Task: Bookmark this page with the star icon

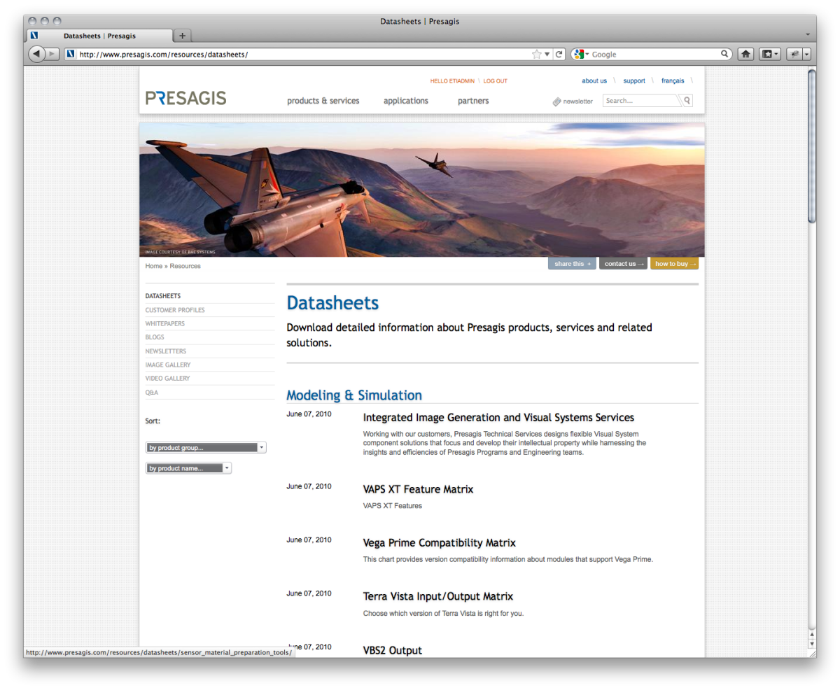Action: click(537, 54)
